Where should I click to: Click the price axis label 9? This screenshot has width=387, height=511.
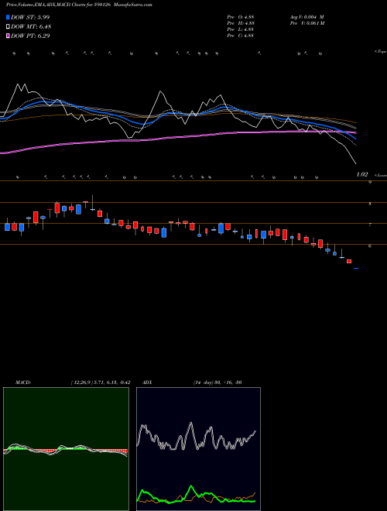(x=370, y=183)
